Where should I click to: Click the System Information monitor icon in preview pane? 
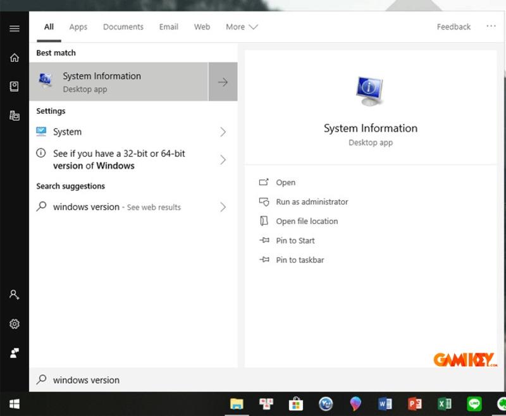click(370, 89)
